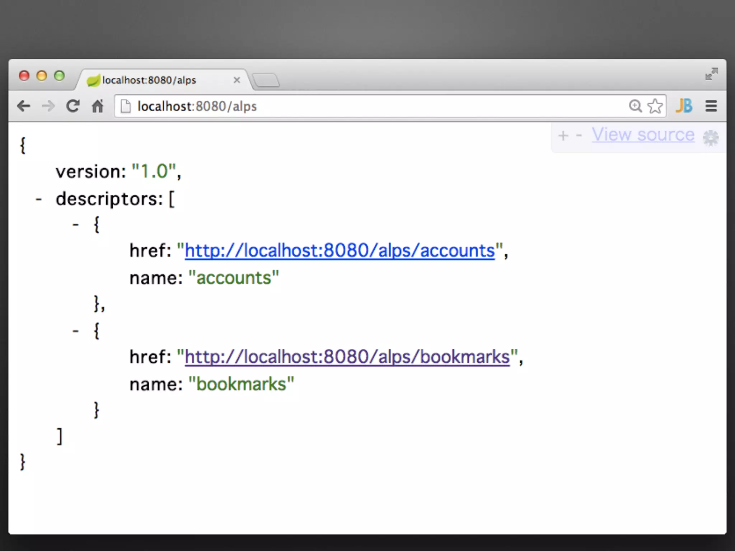Open the JB extension icon

pos(684,106)
